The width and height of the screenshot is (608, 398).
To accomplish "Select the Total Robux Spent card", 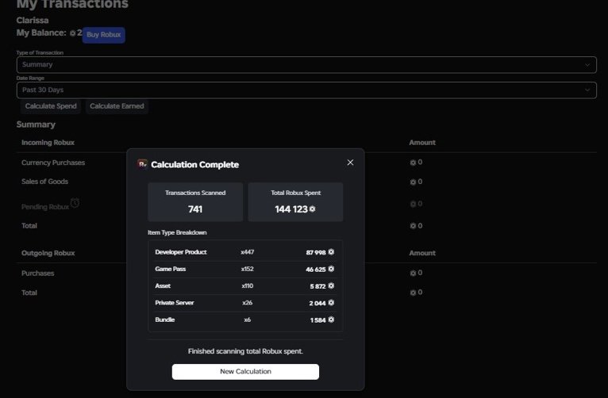I will [x=295, y=202].
